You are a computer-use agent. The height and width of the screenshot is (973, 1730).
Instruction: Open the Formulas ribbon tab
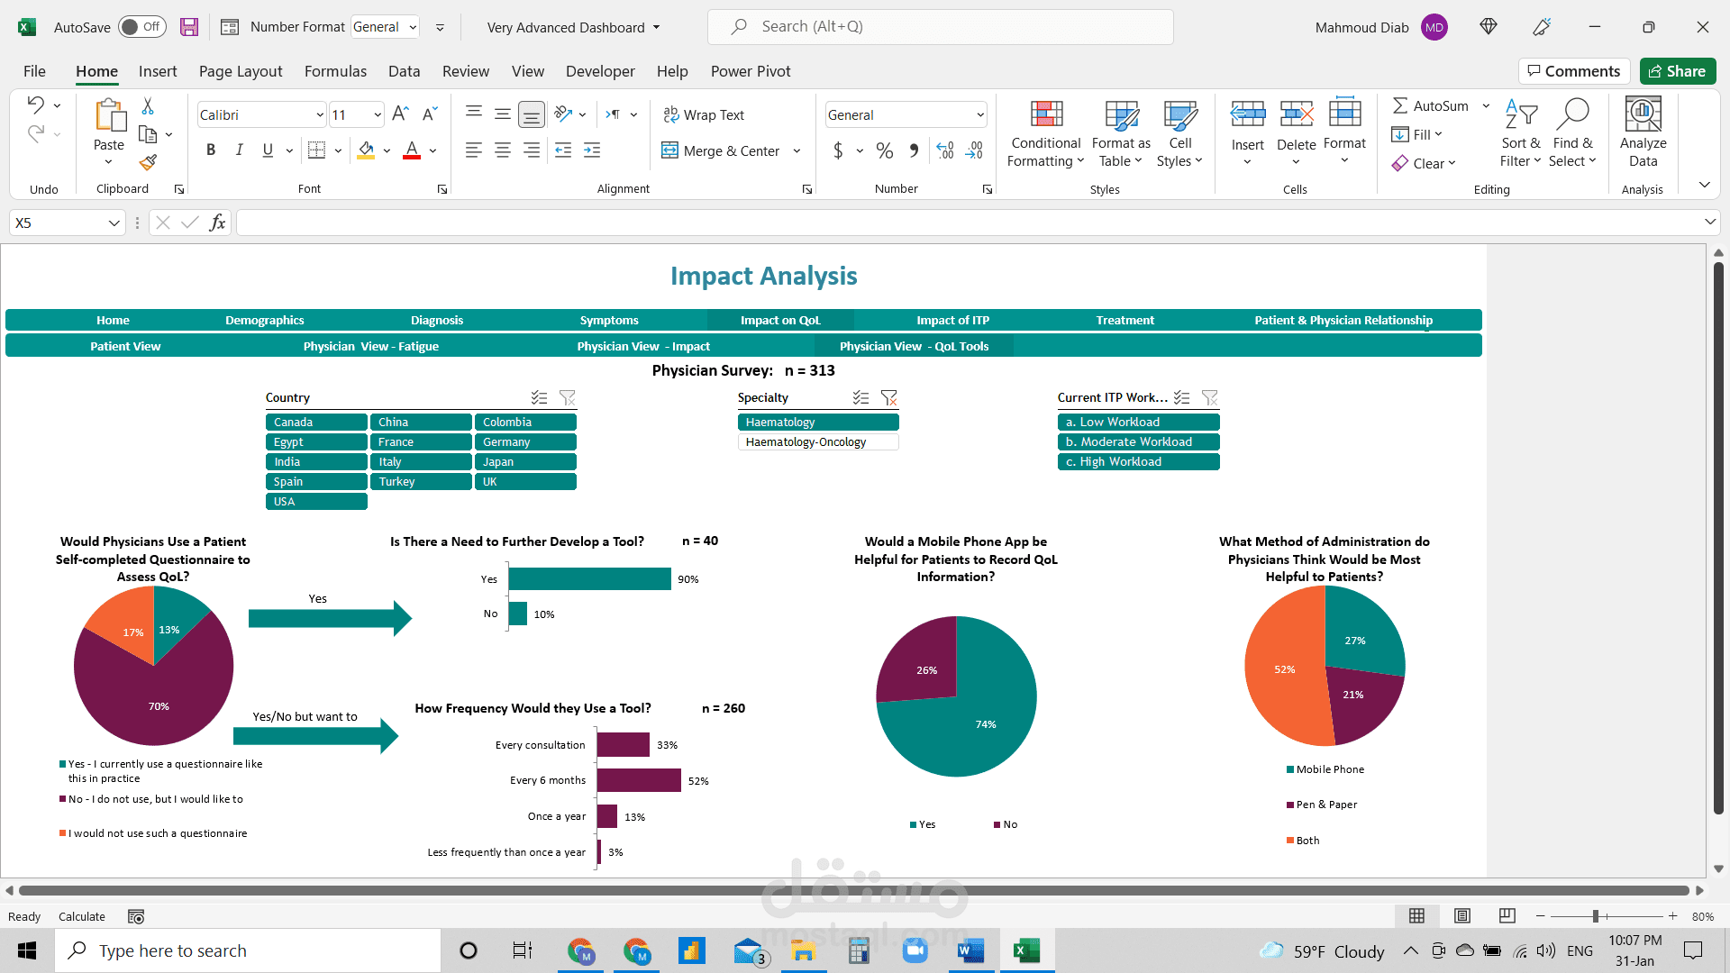335,71
